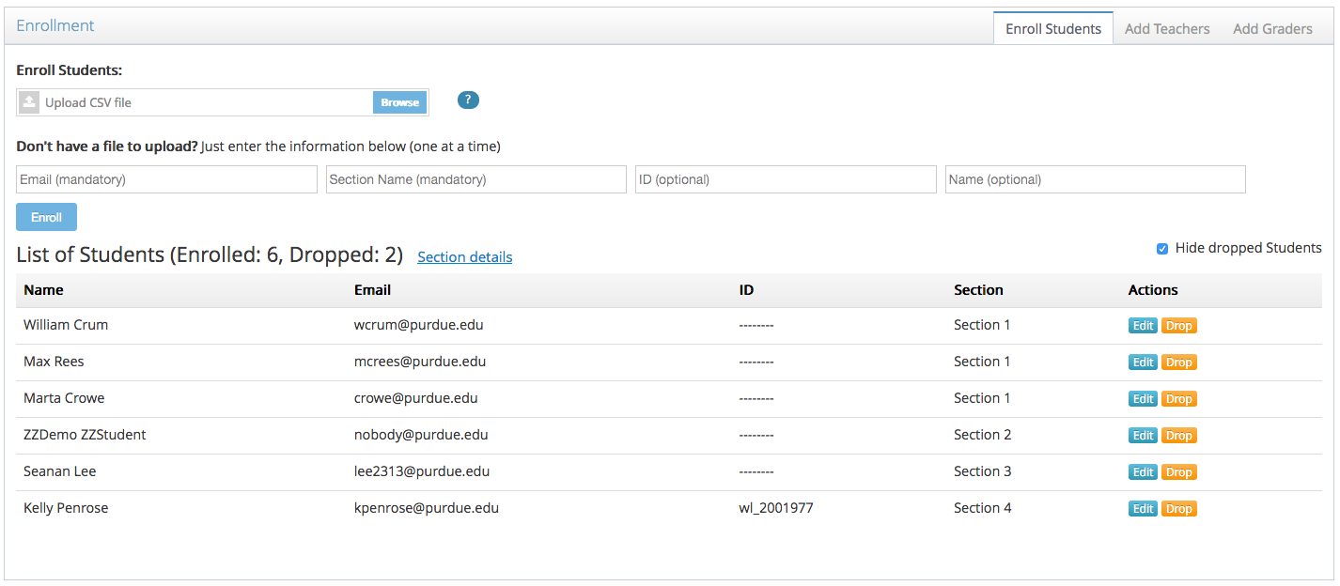Edit Seanan Lee's enrollment entry
The width and height of the screenshot is (1340, 586).
click(x=1143, y=472)
